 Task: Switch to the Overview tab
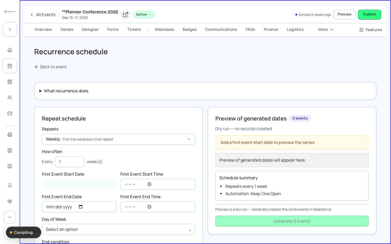pyautogui.click(x=43, y=30)
